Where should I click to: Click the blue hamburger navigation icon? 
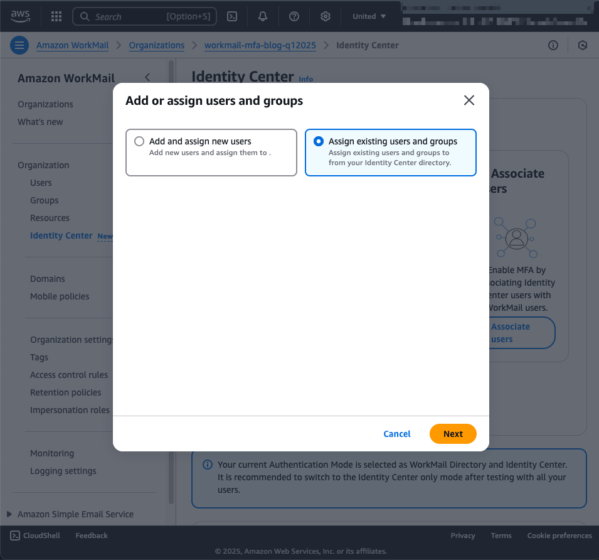(x=19, y=45)
